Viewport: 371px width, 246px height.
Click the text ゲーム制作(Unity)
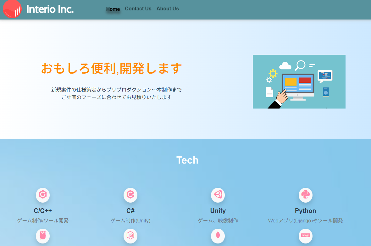(x=130, y=221)
